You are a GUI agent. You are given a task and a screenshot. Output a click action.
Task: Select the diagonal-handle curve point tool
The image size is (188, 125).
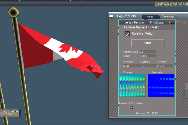coord(8,113)
